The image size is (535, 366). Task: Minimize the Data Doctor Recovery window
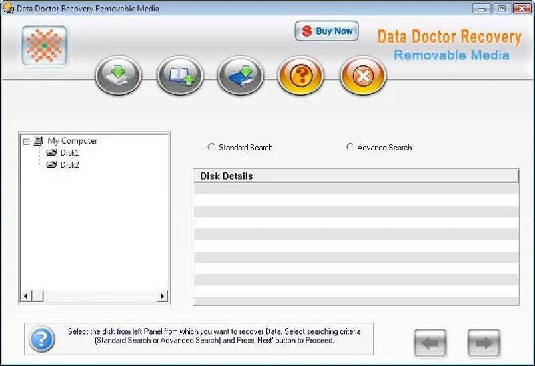(482, 9)
